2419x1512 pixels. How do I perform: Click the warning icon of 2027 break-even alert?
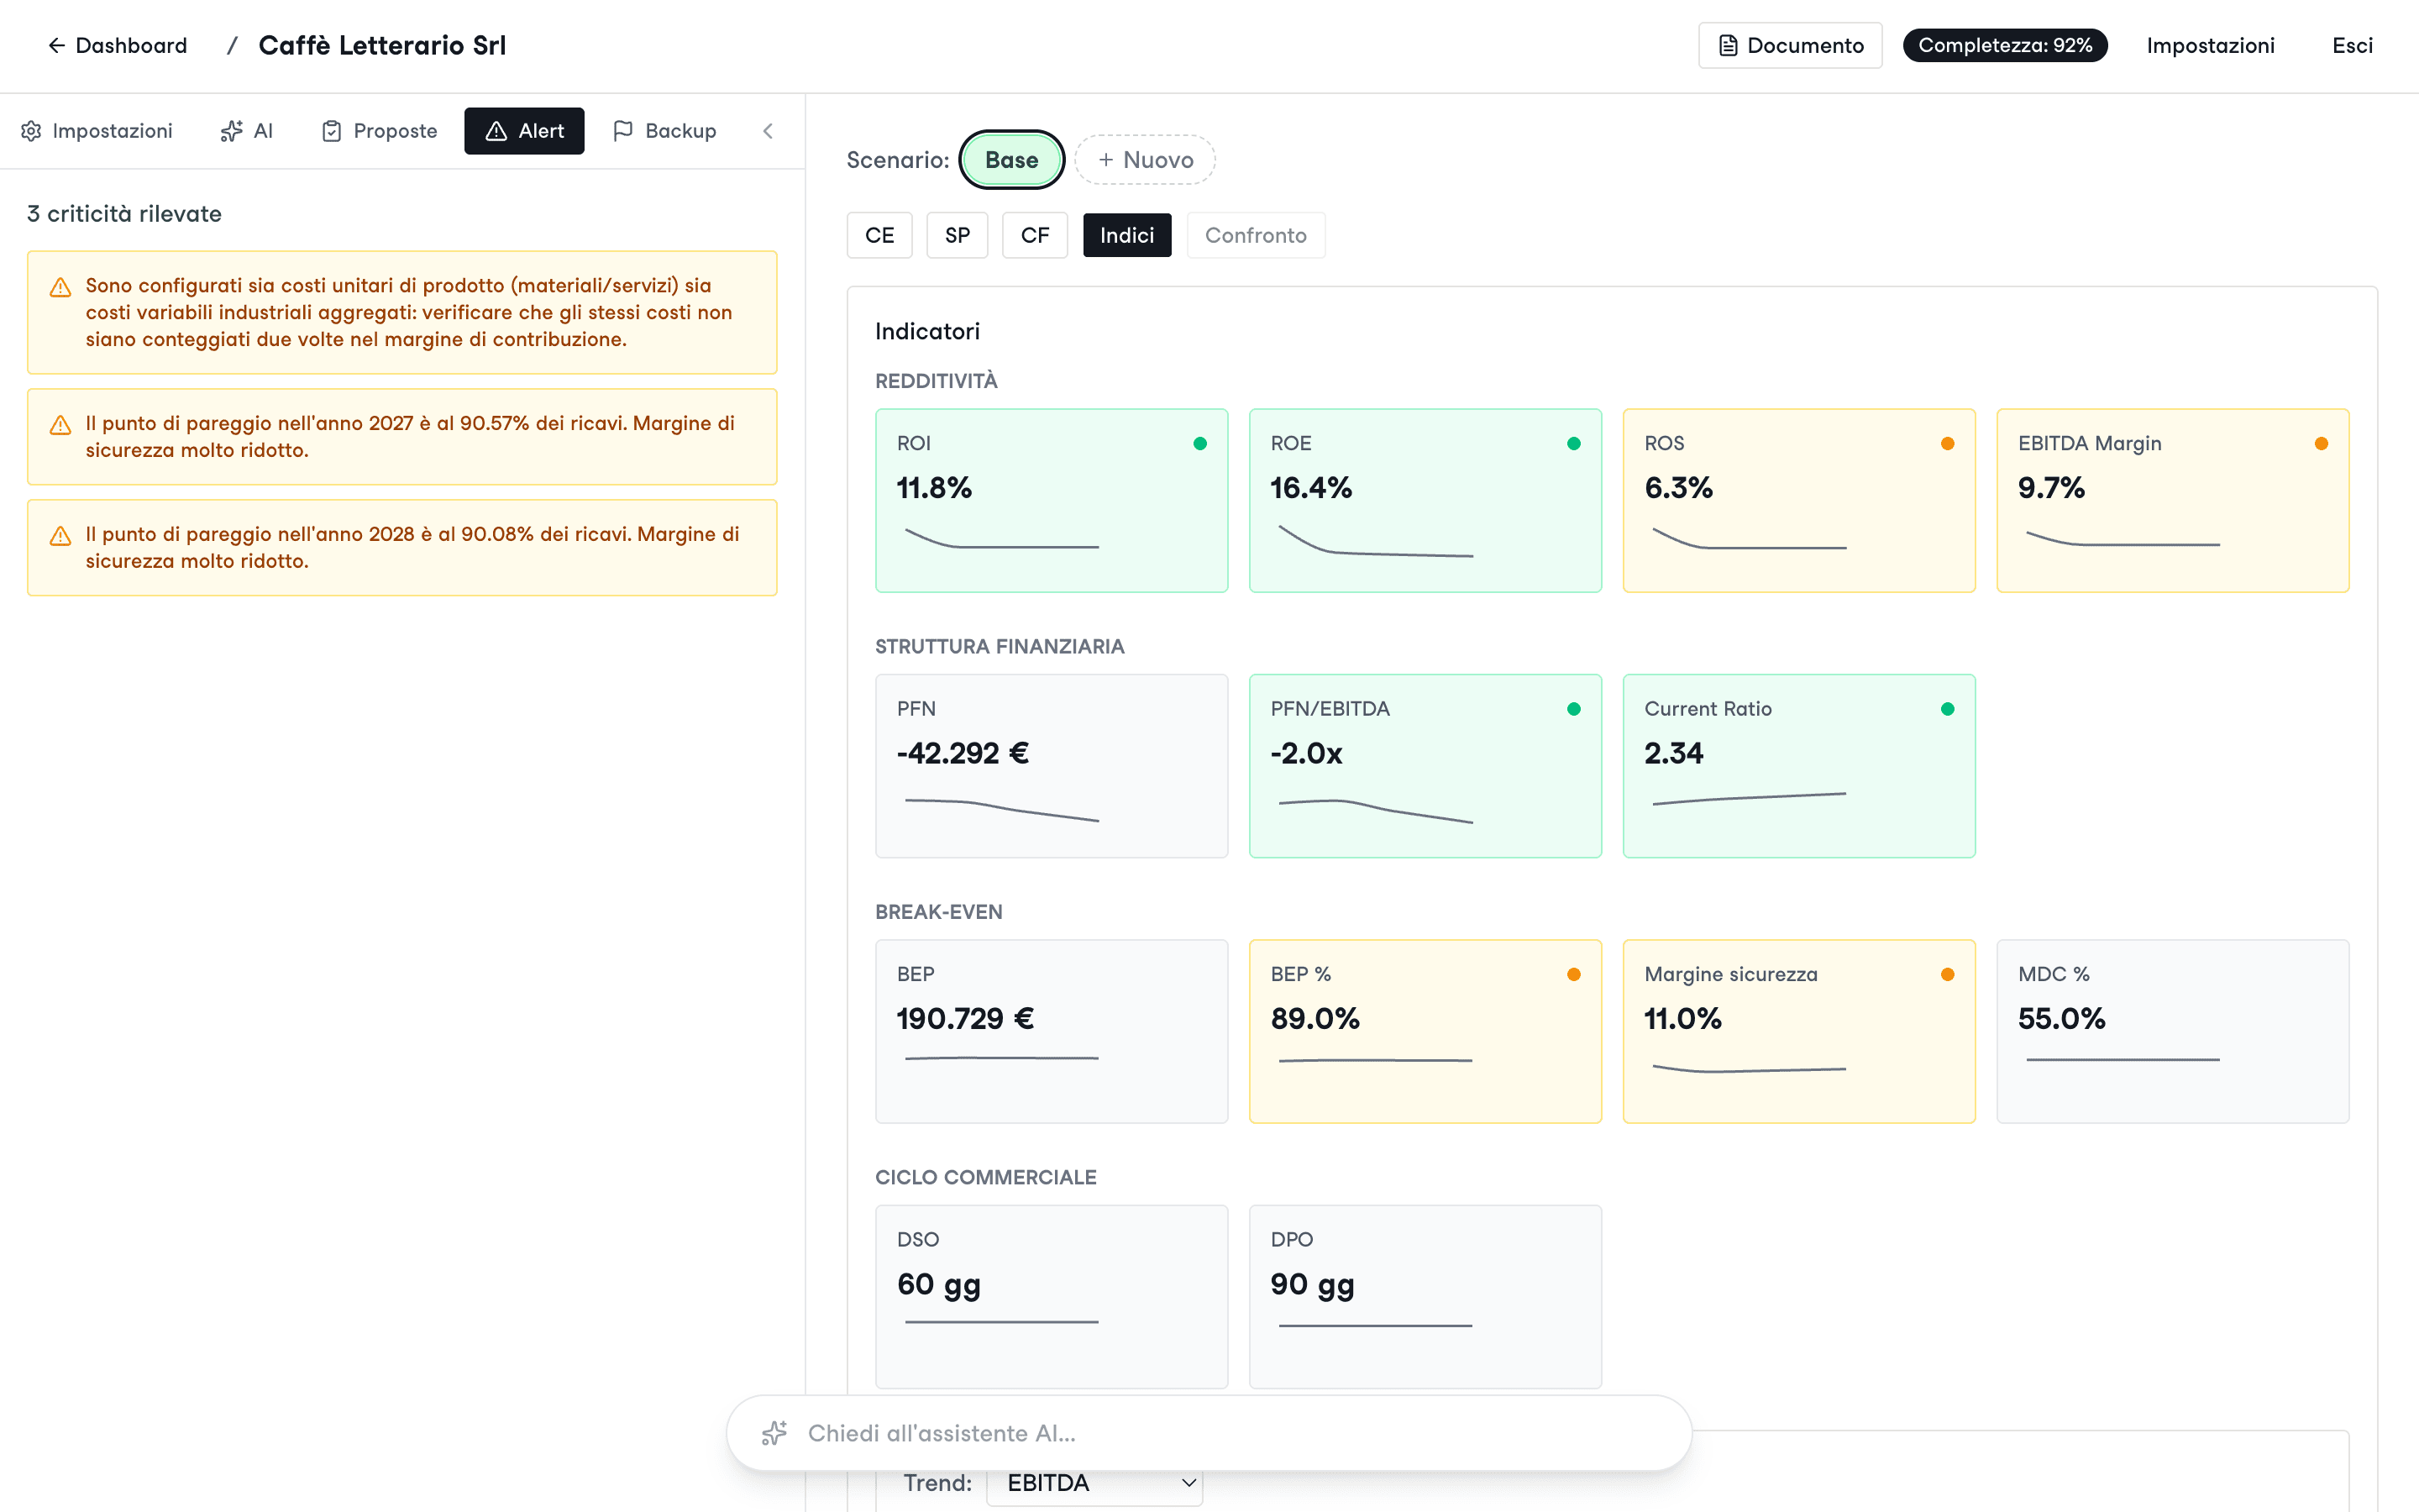click(60, 425)
